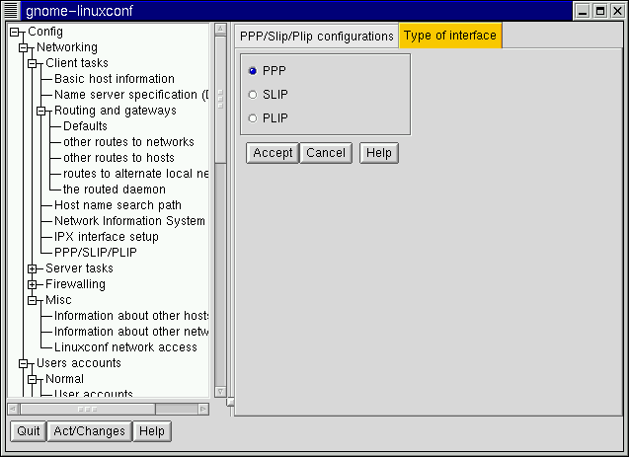Select the routed daemon tree item
The width and height of the screenshot is (629, 457).
pos(114,190)
